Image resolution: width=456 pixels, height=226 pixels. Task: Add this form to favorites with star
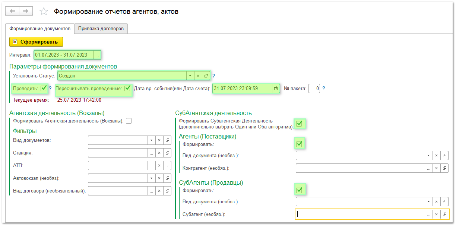pyautogui.click(x=44, y=12)
